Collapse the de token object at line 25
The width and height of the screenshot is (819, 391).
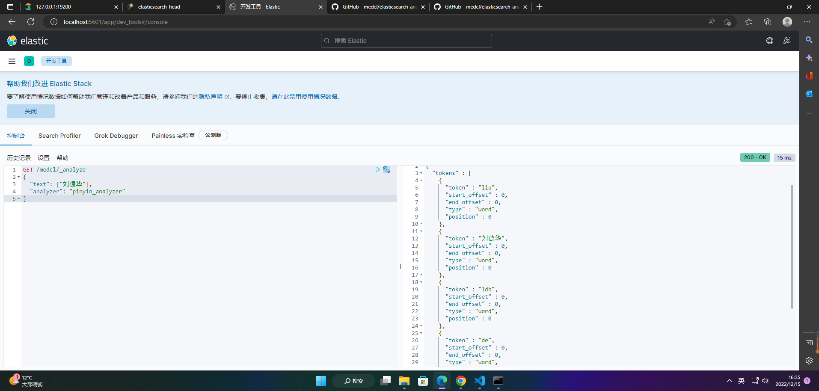coord(421,333)
